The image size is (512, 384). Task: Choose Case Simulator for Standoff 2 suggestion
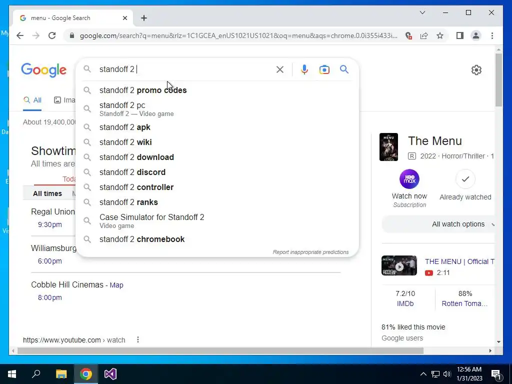[217, 220]
